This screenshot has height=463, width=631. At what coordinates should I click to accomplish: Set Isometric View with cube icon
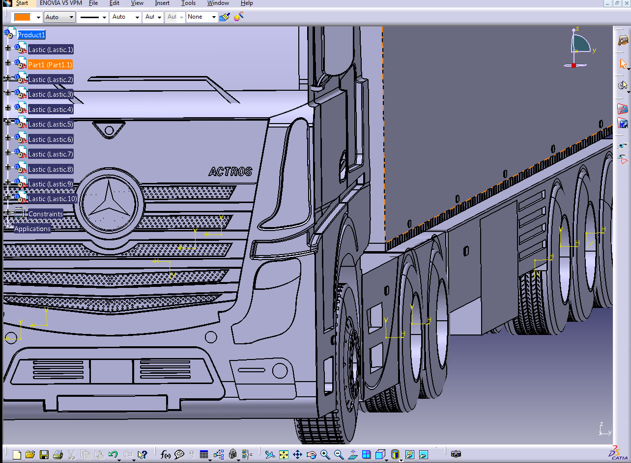380,455
